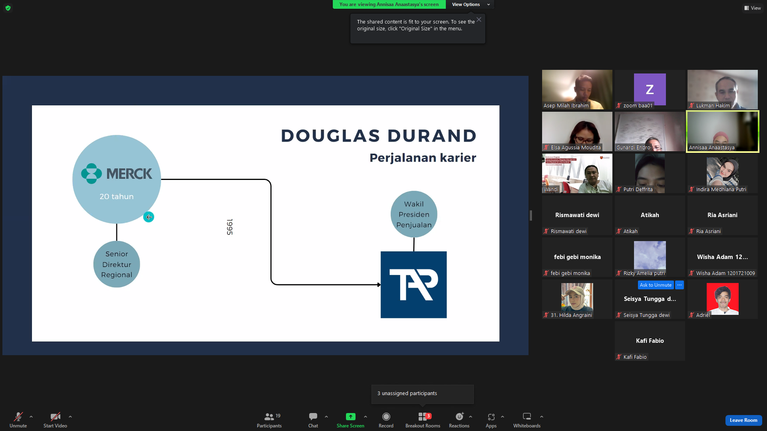Select Indira Medhiana Putri's tile

click(x=722, y=173)
